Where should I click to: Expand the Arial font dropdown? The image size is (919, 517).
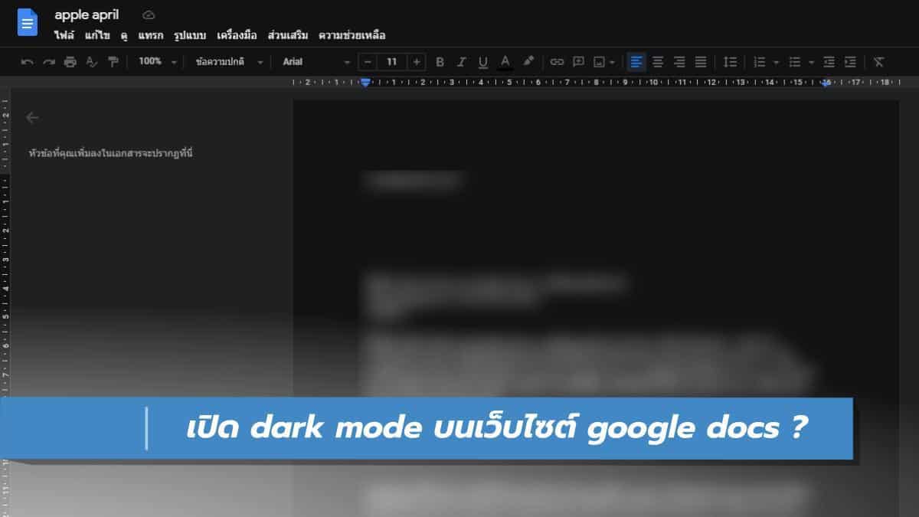click(x=316, y=62)
